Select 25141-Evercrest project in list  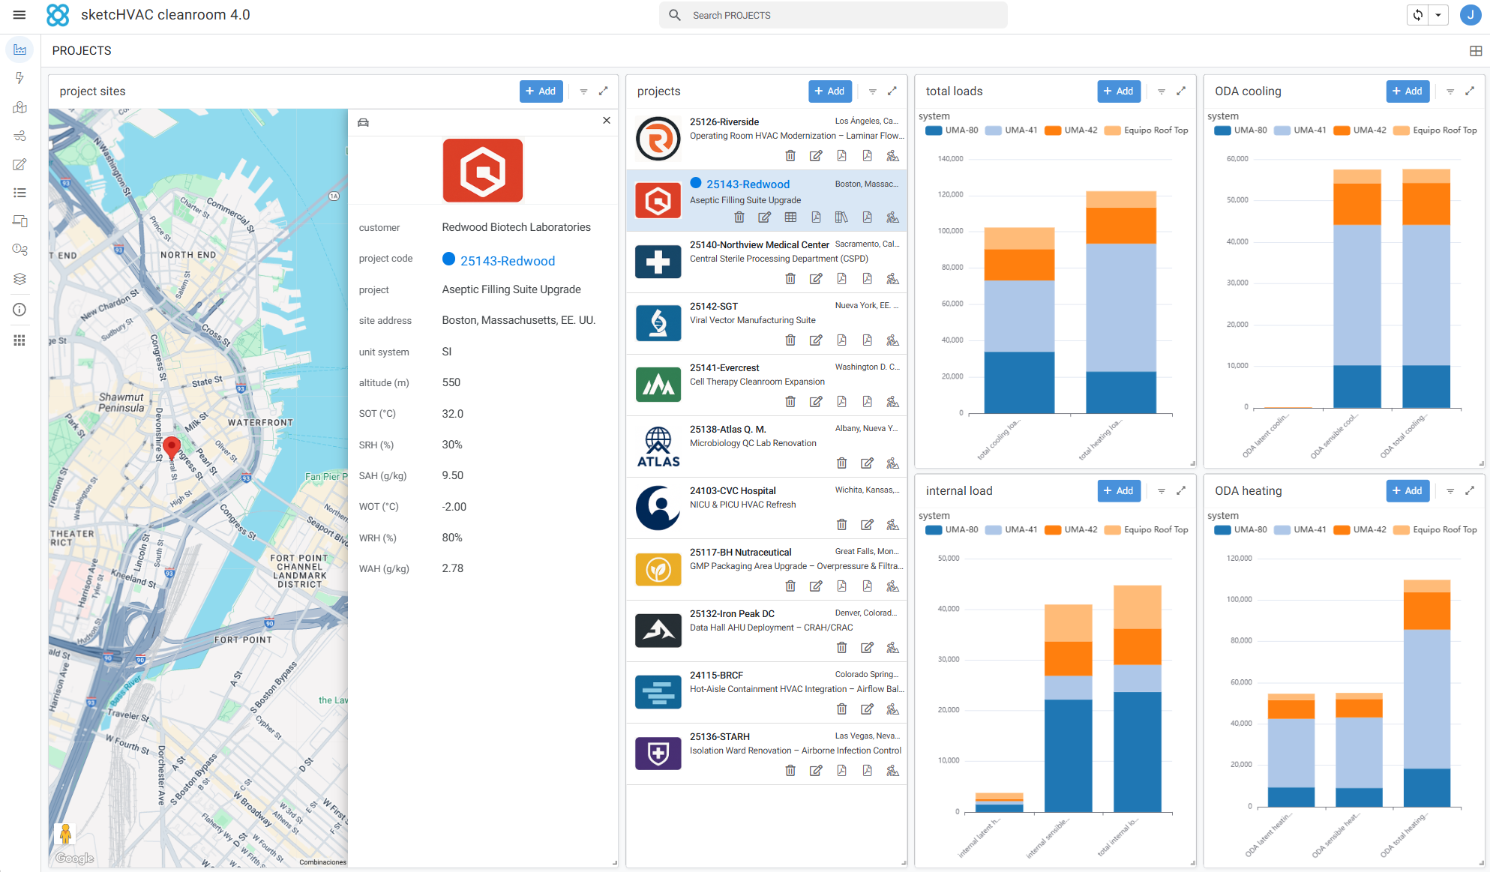click(x=766, y=385)
